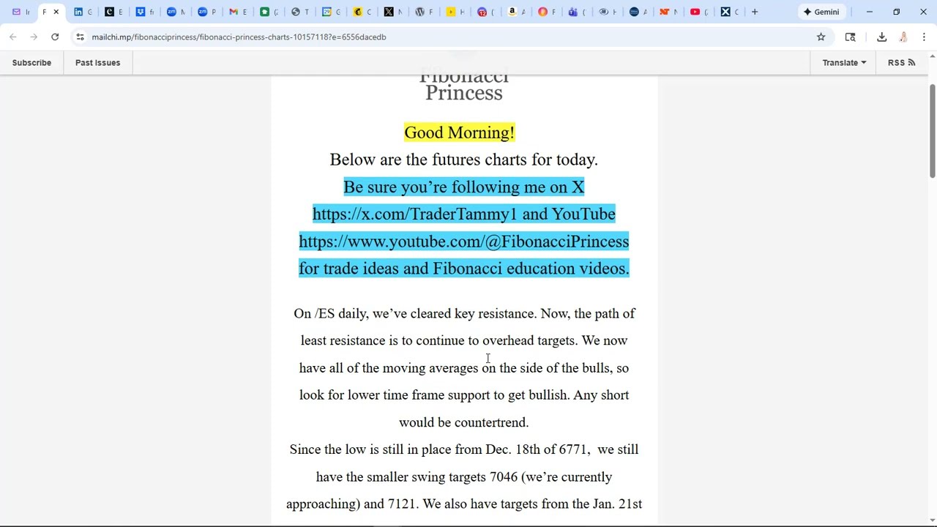The image size is (937, 527).
Task: Click 'for trade ideas and Fibonacci education videos.'
Action: (x=464, y=269)
